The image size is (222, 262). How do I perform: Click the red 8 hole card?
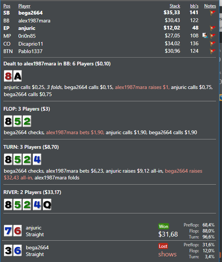click(8, 76)
